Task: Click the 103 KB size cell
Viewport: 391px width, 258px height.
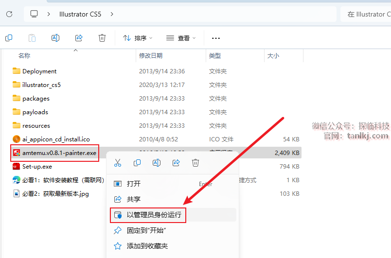Action: coord(289,194)
